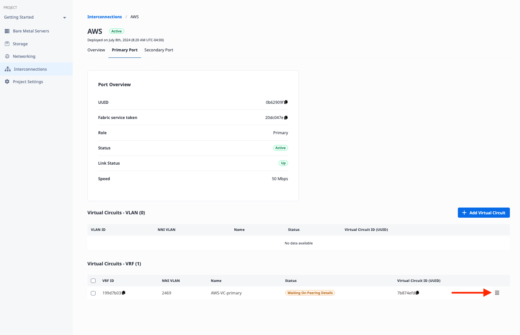The image size is (520, 335).
Task: Click the Storage sidebar icon
Action: point(7,44)
